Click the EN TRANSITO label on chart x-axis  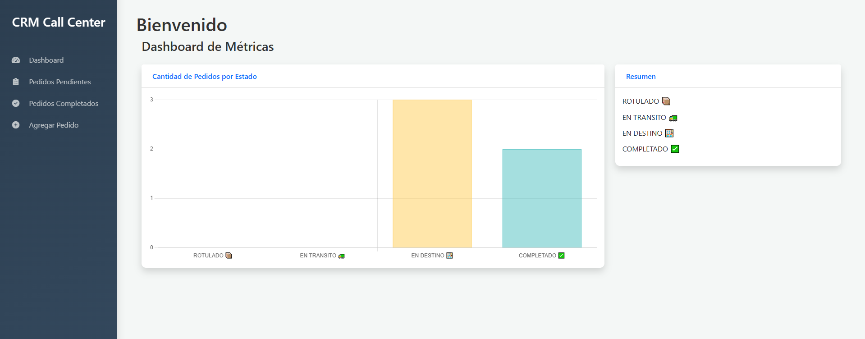click(x=318, y=256)
